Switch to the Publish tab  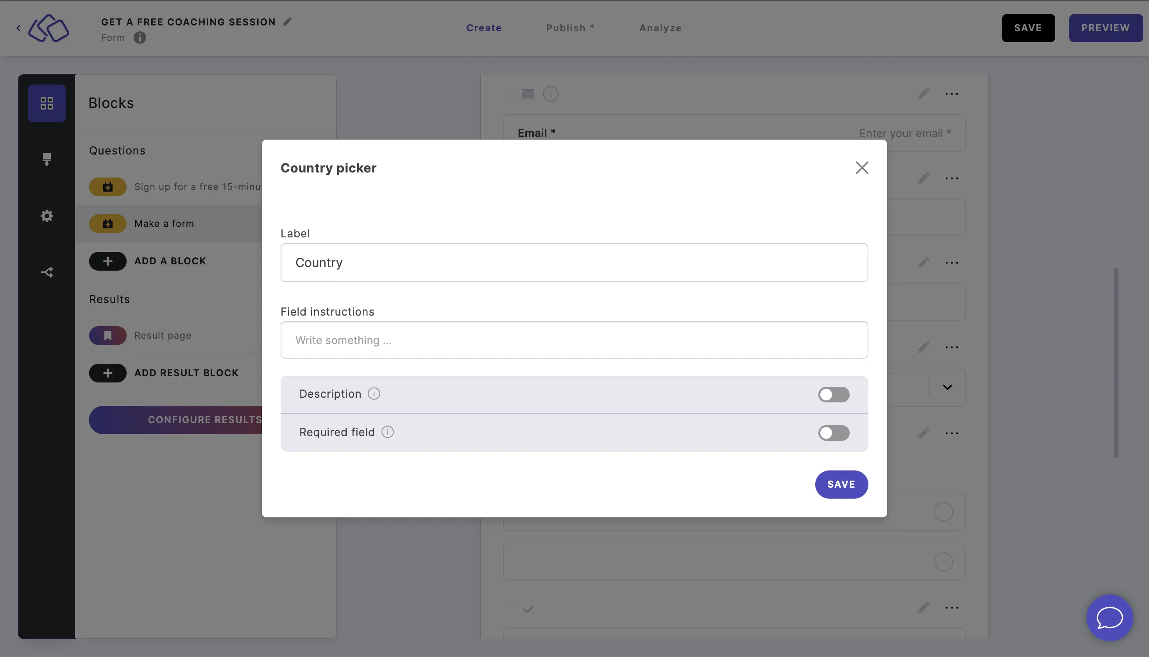pos(570,28)
